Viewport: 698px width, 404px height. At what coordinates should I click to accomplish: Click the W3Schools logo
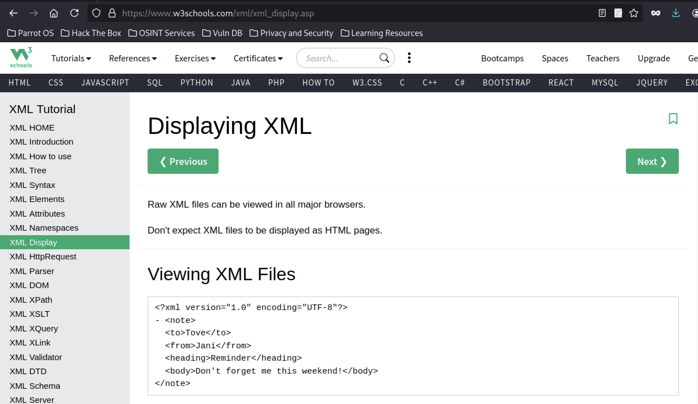(x=21, y=58)
